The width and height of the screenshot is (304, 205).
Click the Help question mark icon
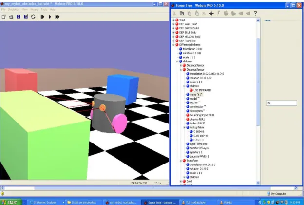click(x=256, y=13)
